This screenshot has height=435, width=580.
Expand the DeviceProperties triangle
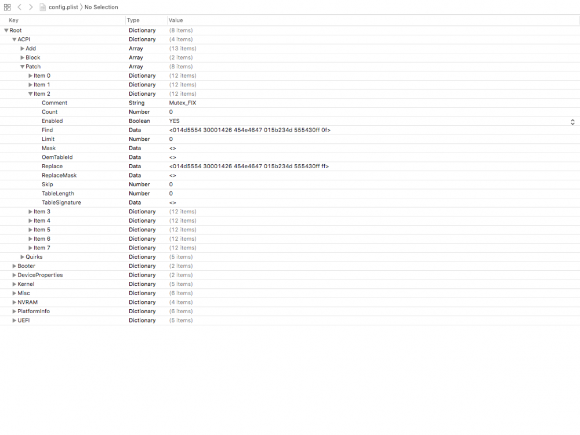(x=14, y=275)
